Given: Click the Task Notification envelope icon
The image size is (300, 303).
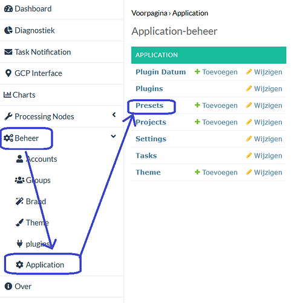Looking at the screenshot, I should pos(8,52).
